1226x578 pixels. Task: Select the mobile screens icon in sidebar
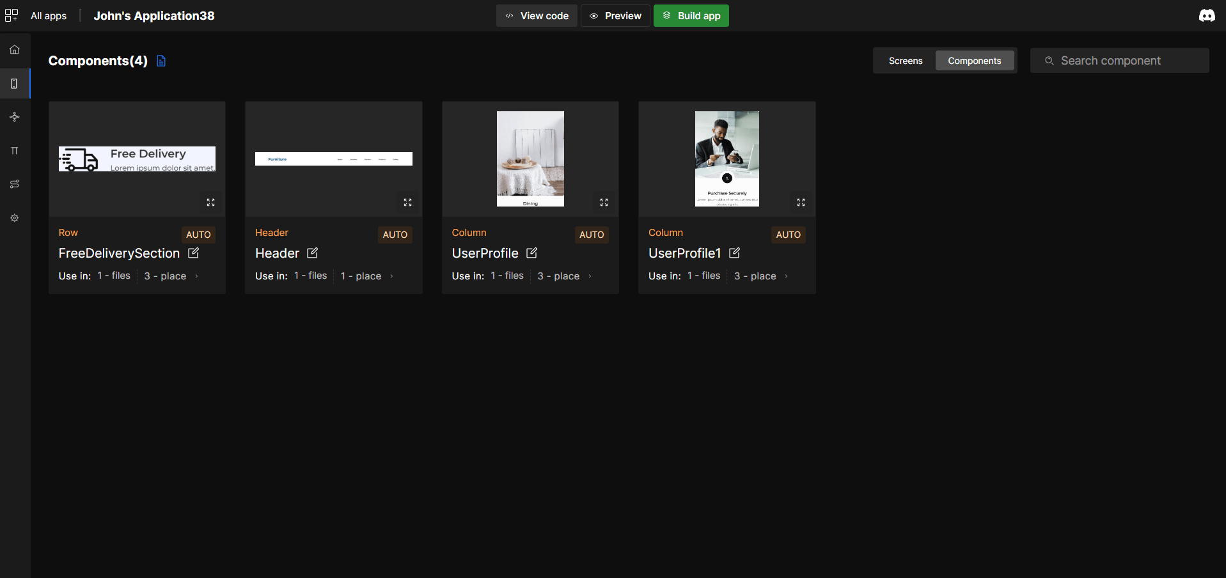pos(14,83)
